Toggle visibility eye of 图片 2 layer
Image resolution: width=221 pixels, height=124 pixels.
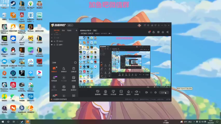pyautogui.click(x=52, y=34)
